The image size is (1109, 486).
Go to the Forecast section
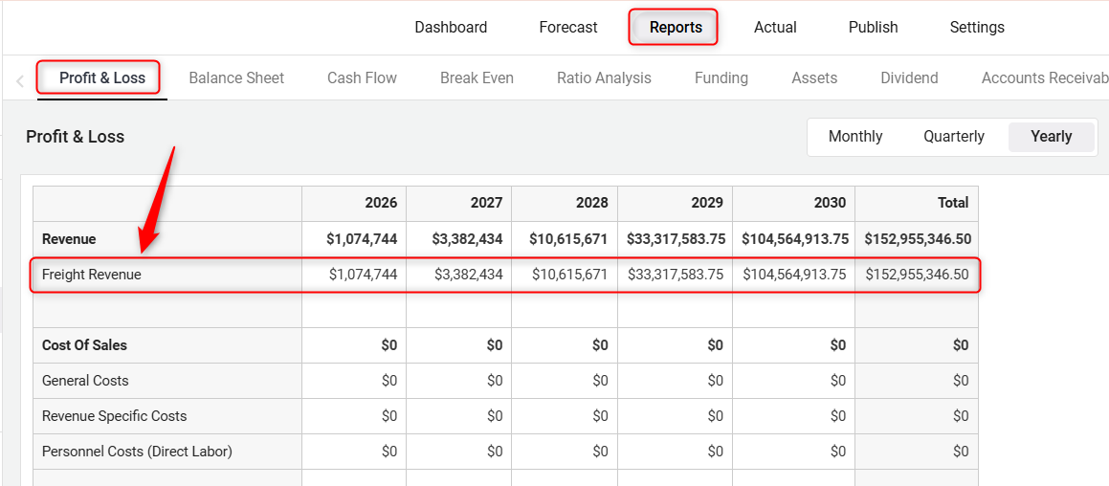tap(568, 27)
